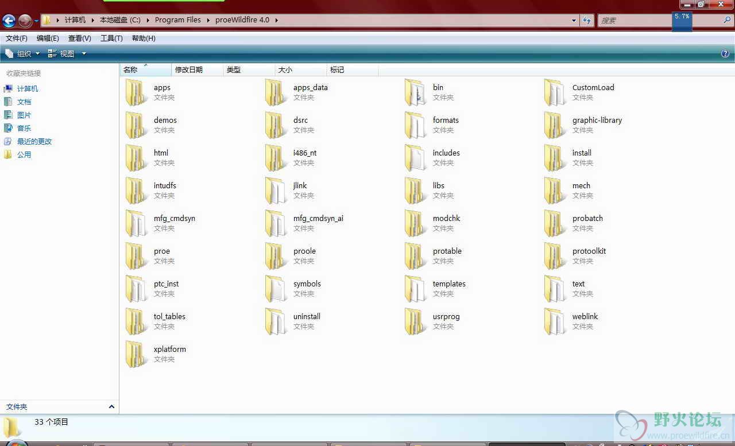The image size is (735, 446).
Task: Select the modchk folder icon
Action: [415, 223]
